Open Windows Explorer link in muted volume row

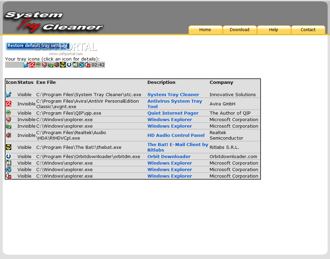pos(170,176)
